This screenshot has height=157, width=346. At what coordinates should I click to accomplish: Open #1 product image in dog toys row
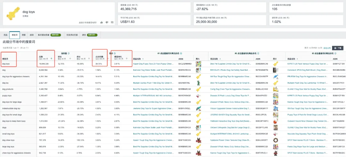tap(198, 64)
